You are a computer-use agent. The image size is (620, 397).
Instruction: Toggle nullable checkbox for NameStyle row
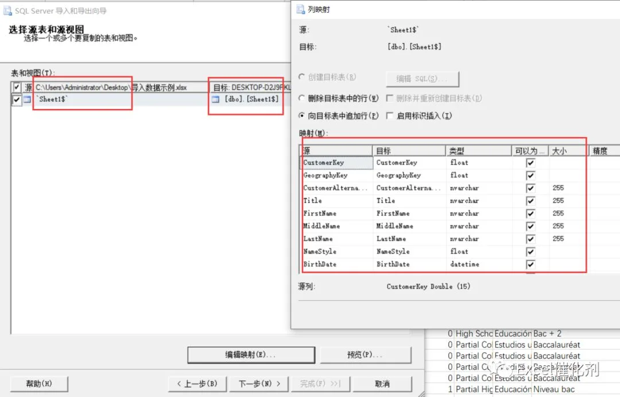[x=530, y=252]
